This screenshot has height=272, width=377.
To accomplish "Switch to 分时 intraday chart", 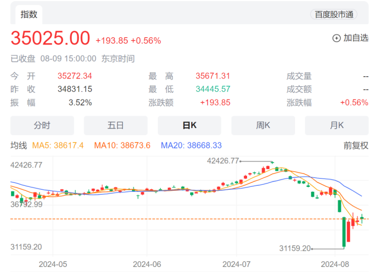I will tap(42, 125).
